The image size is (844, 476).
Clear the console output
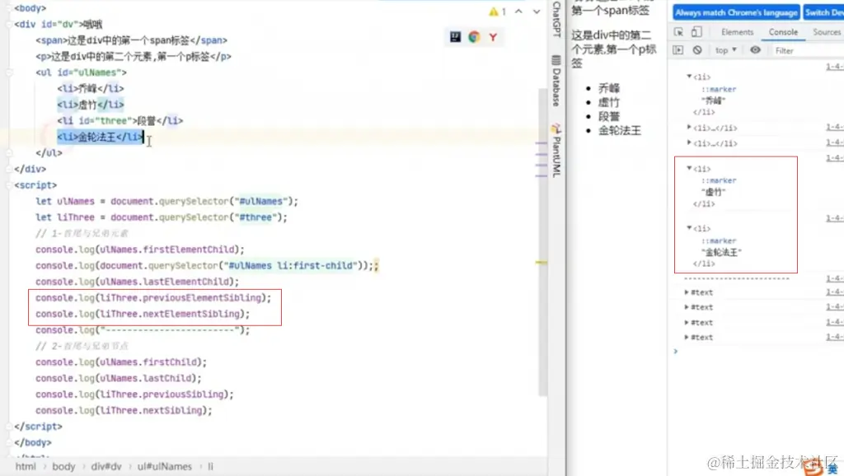pos(697,50)
